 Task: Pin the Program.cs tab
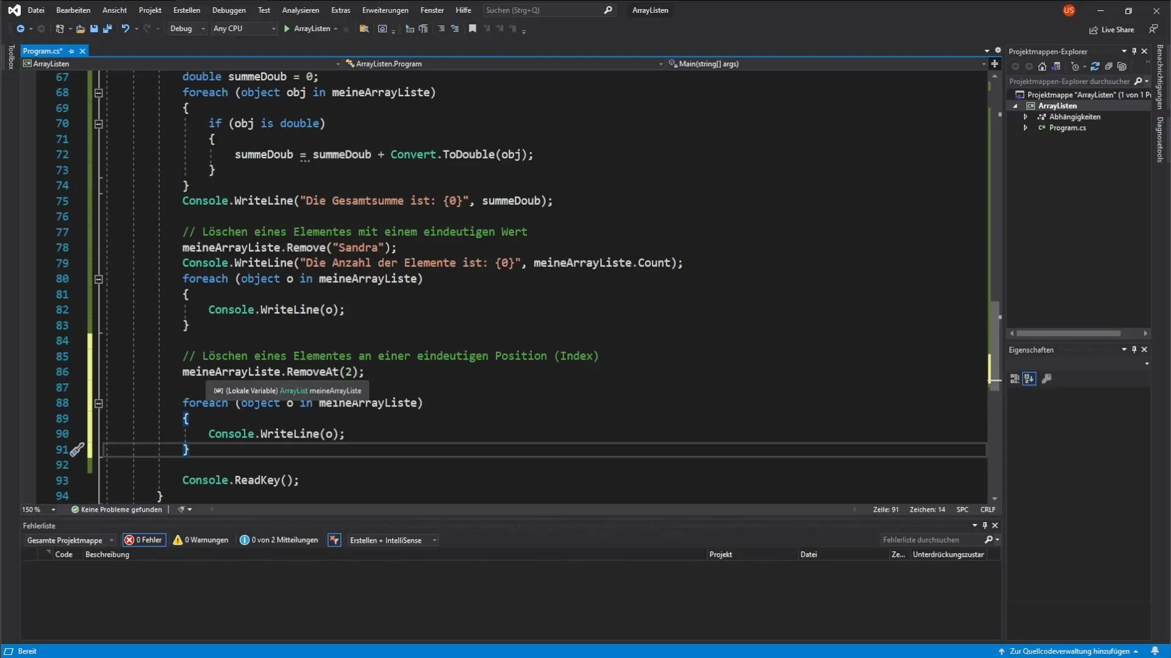click(x=71, y=51)
